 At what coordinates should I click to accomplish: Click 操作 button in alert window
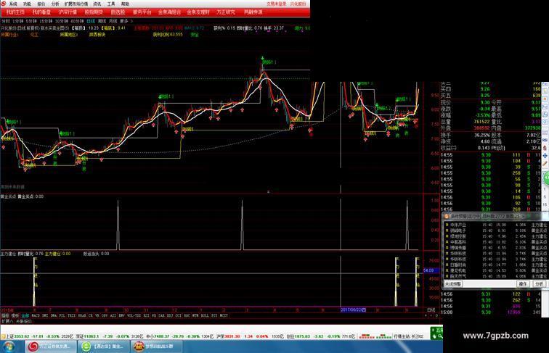[523, 284]
